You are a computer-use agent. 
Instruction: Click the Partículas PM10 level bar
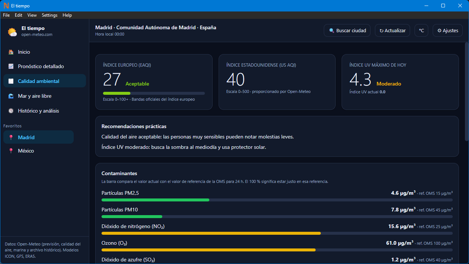pyautogui.click(x=277, y=217)
